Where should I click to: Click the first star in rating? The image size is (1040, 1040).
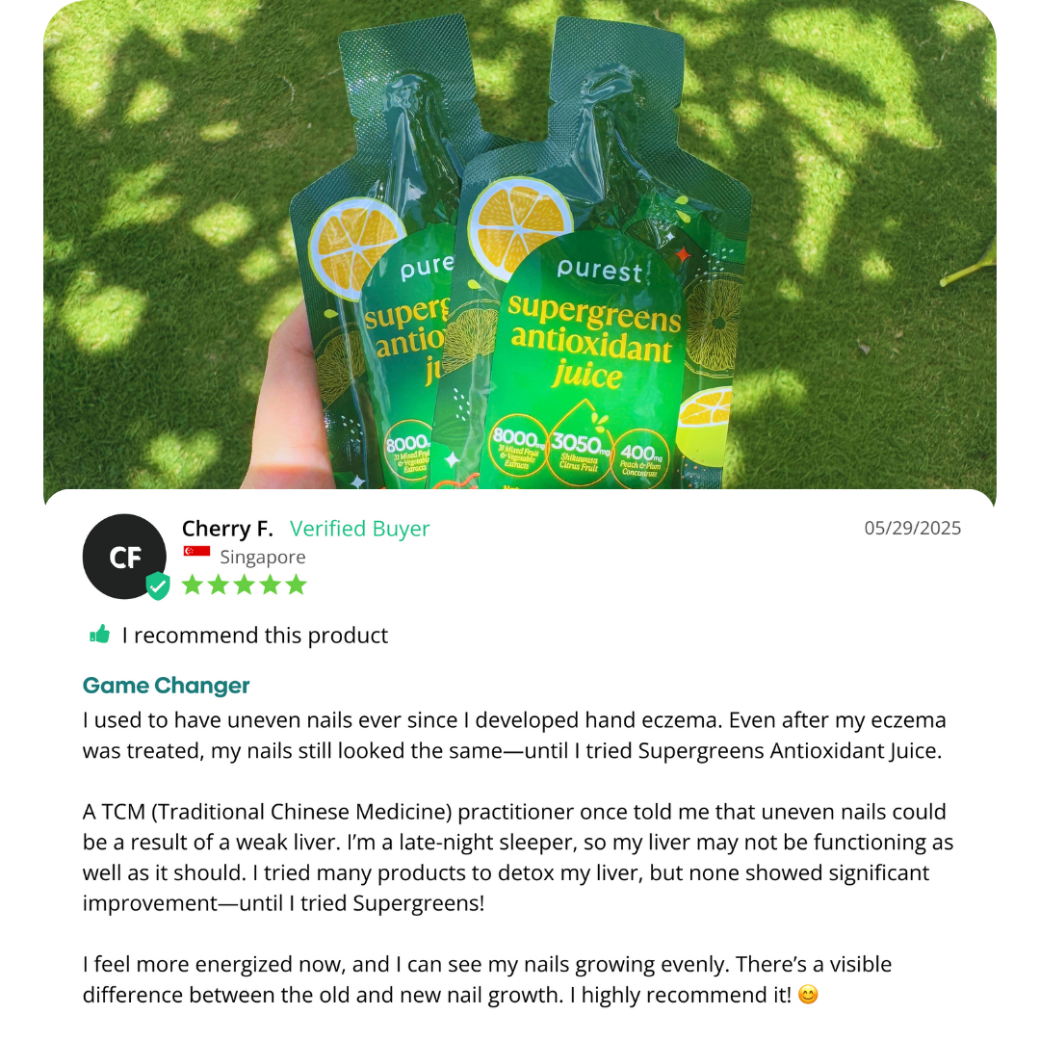(193, 585)
